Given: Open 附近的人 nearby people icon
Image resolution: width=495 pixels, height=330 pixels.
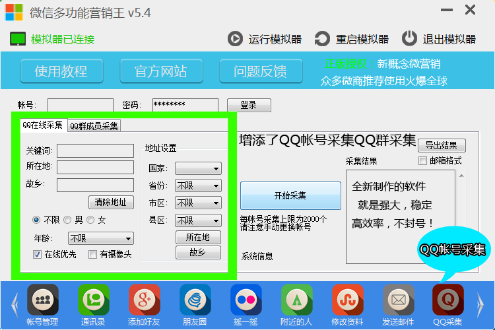Looking at the screenshot, I should tap(297, 300).
